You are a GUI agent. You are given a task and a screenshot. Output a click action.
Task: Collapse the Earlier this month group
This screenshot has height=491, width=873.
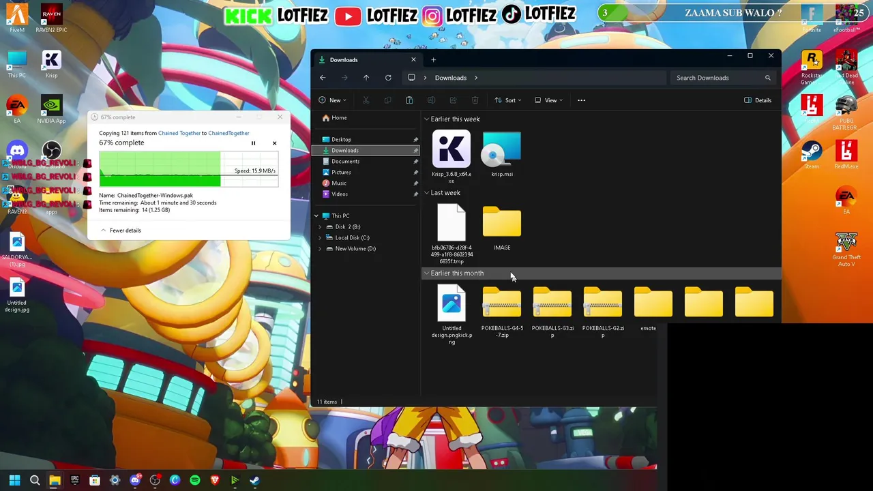(427, 273)
